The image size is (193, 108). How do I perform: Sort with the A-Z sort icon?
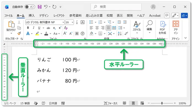coord(120,33)
